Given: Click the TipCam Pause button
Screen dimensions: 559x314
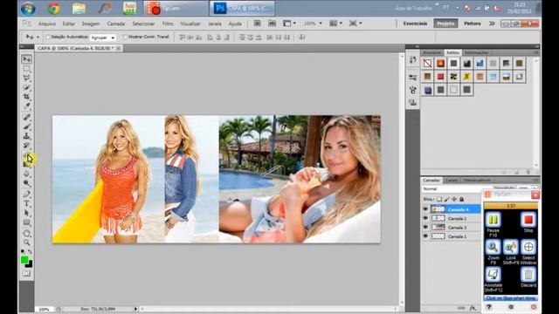Looking at the screenshot, I should tap(493, 220).
